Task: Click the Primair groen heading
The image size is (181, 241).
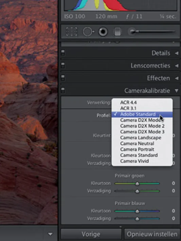Action: 130,176
